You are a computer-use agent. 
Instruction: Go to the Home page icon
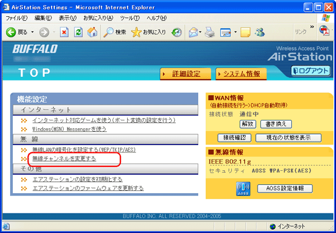coord(92,32)
